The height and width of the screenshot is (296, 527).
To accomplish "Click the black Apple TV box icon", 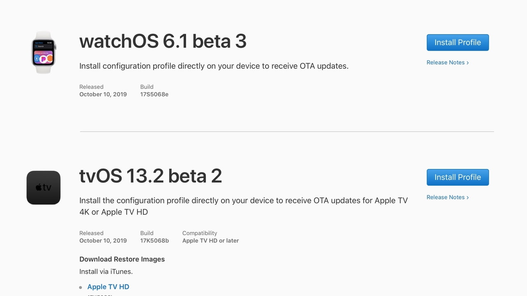I will tap(44, 187).
